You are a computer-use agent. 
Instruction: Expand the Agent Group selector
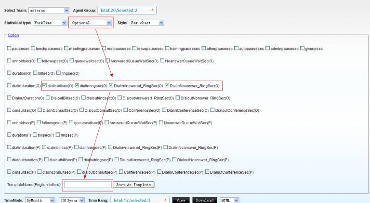click(127, 11)
